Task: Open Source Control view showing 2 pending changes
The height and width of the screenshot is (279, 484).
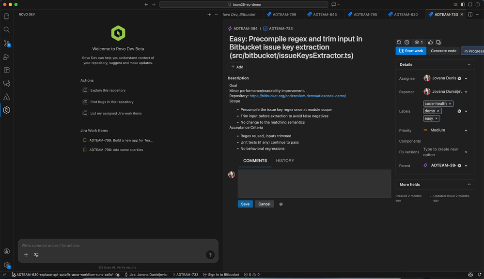Action: (6, 44)
